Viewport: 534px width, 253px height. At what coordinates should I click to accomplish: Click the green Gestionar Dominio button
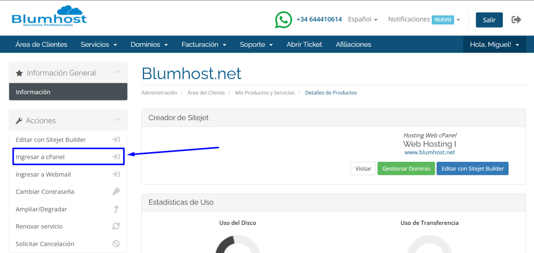tap(406, 169)
